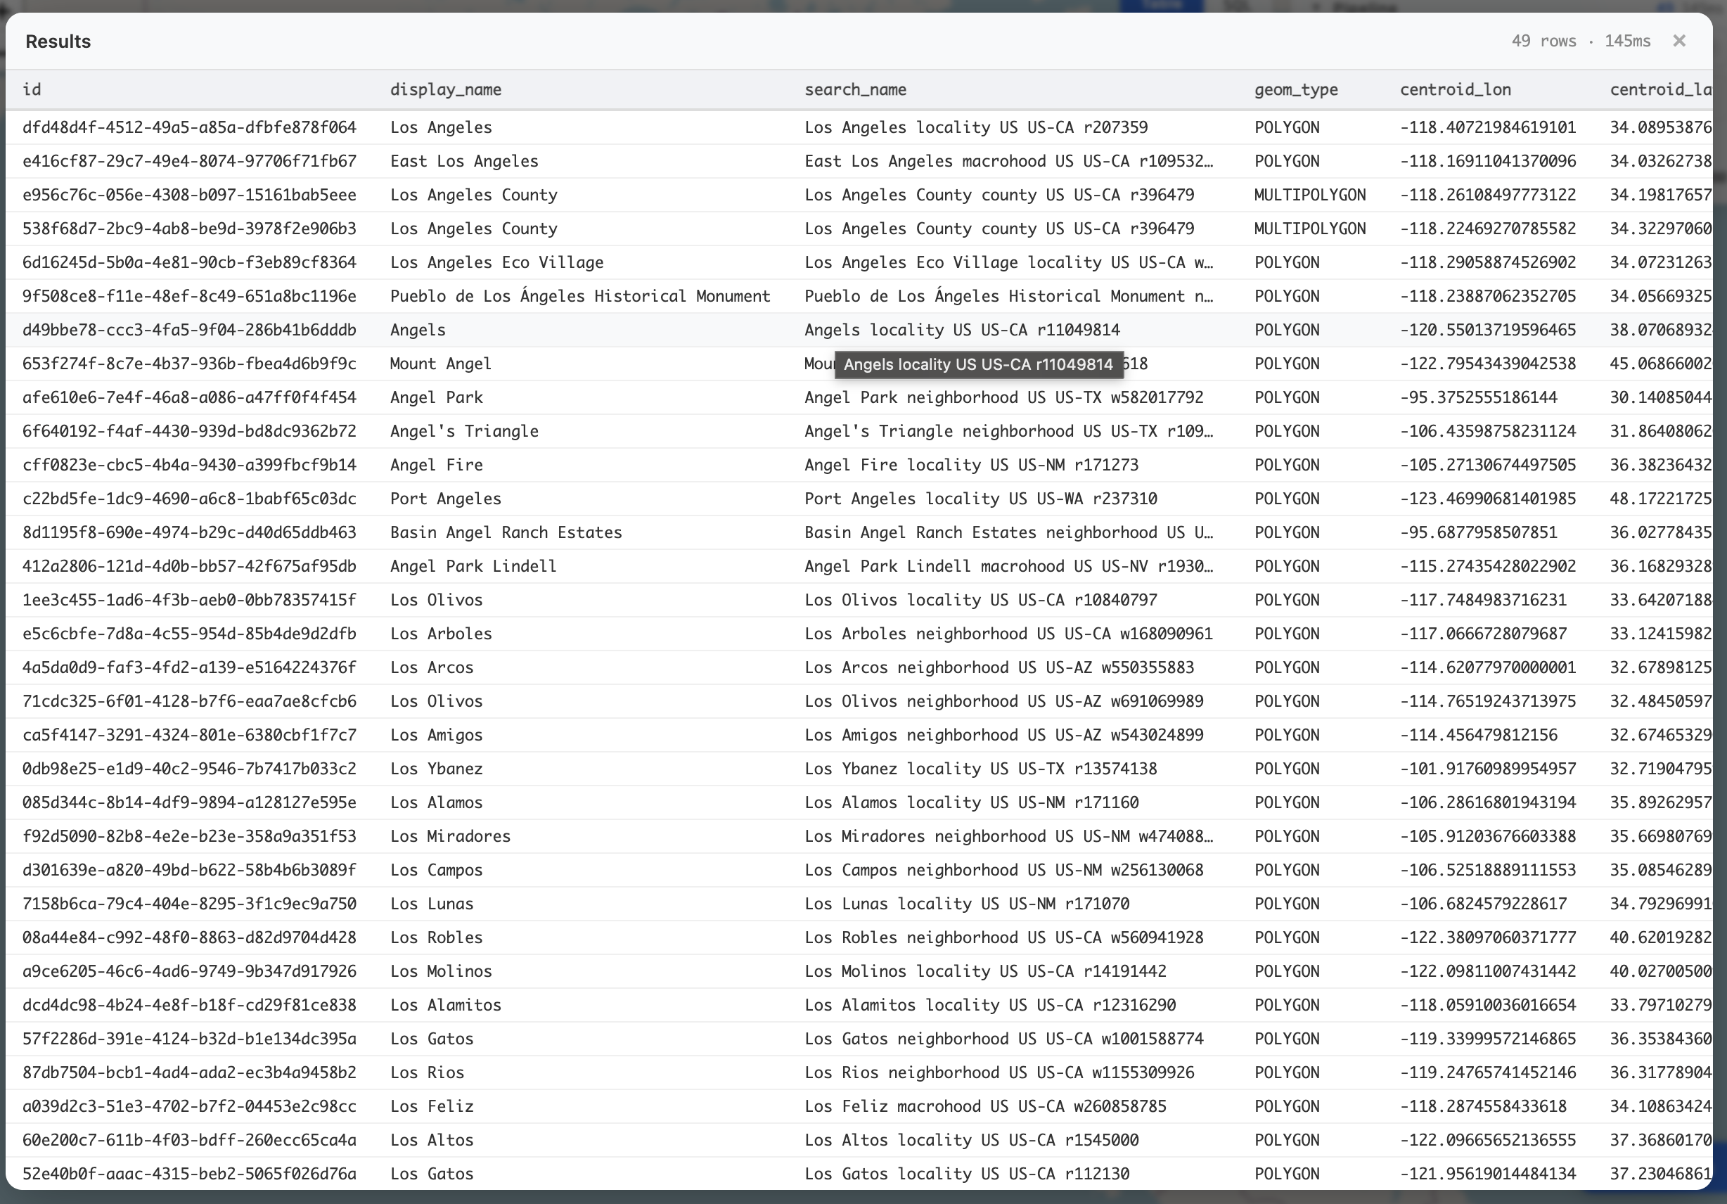Select the Mount Angel row
This screenshot has width=1727, height=1204.
440,364
